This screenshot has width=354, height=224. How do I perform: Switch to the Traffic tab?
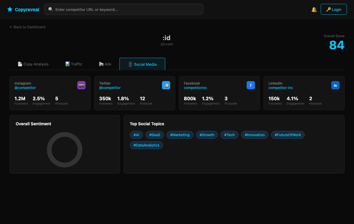[74, 64]
